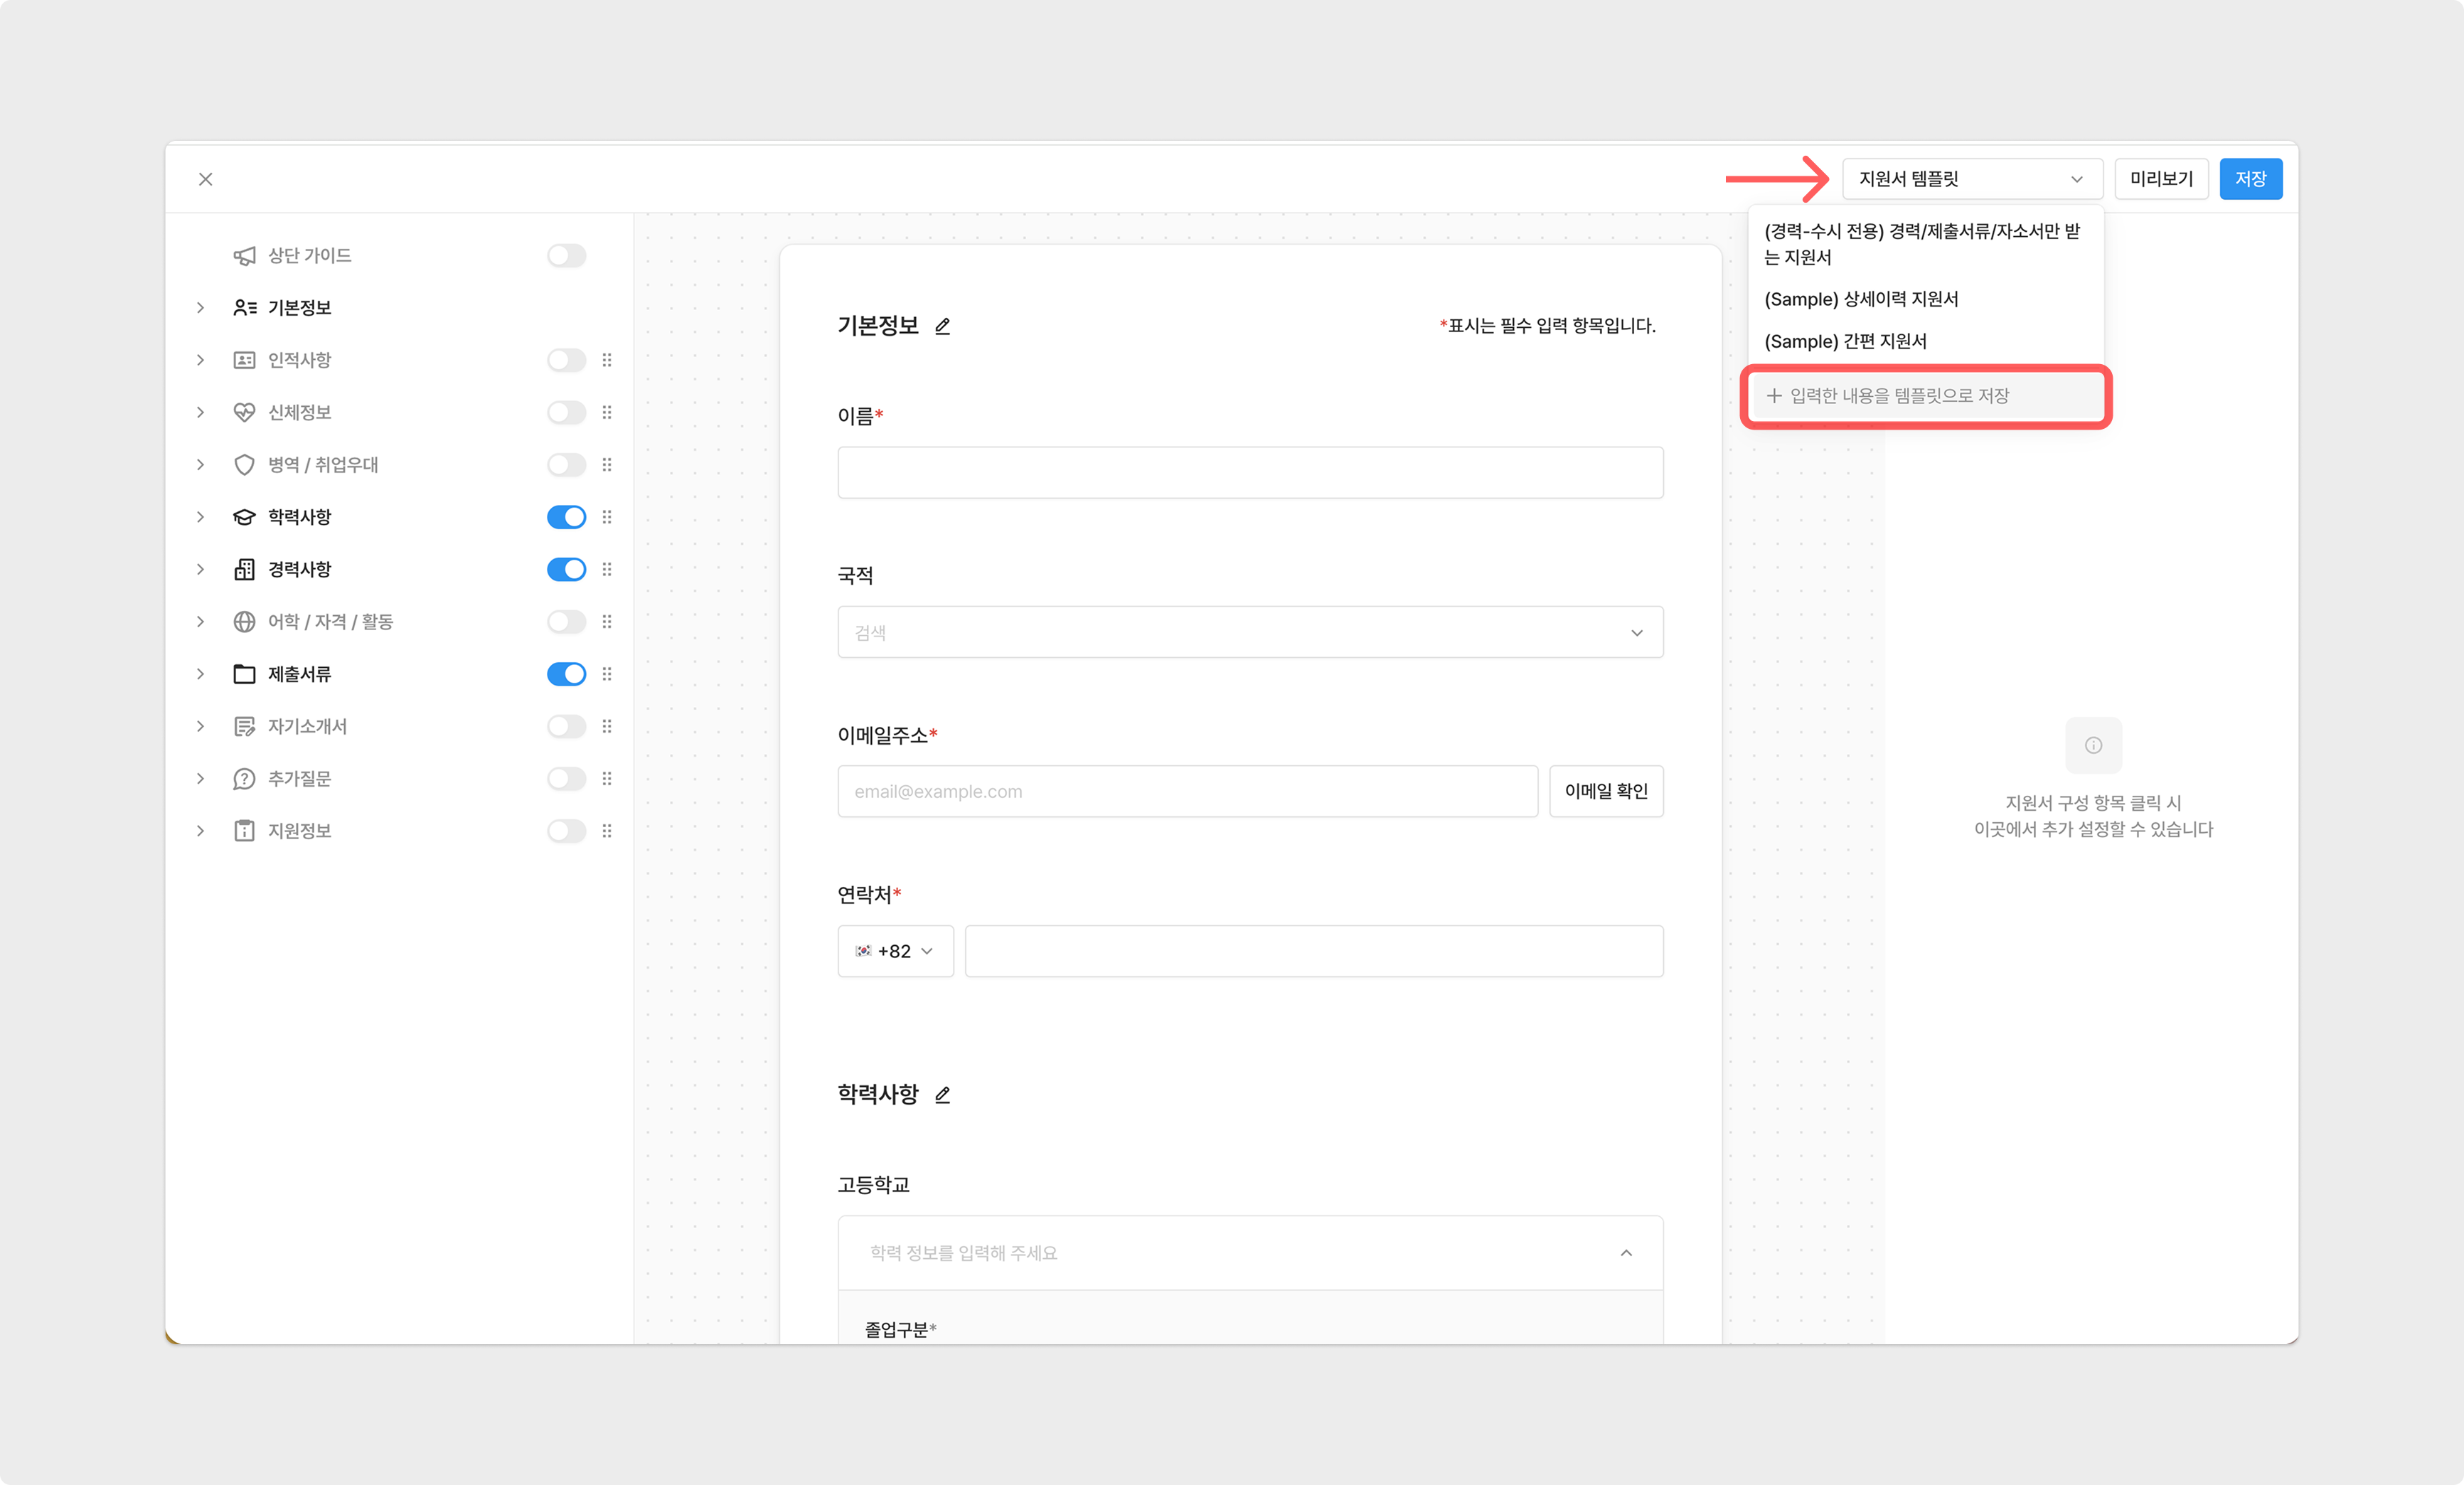Enable the 상단 가이드 toggle
Viewport: 2464px width, 1485px height.
(566, 256)
